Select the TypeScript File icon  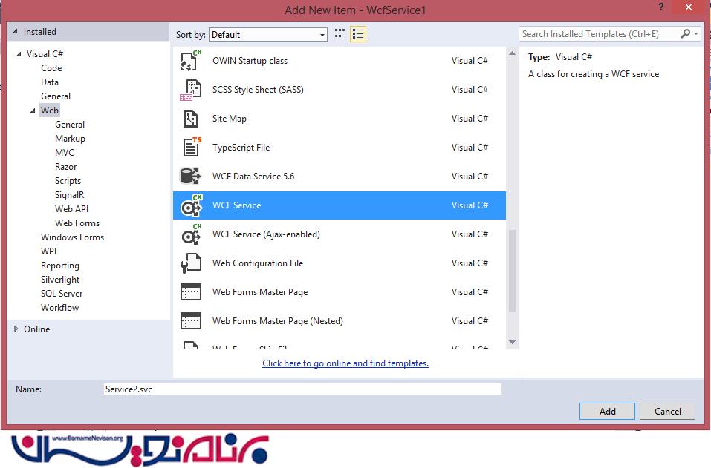[x=191, y=148]
